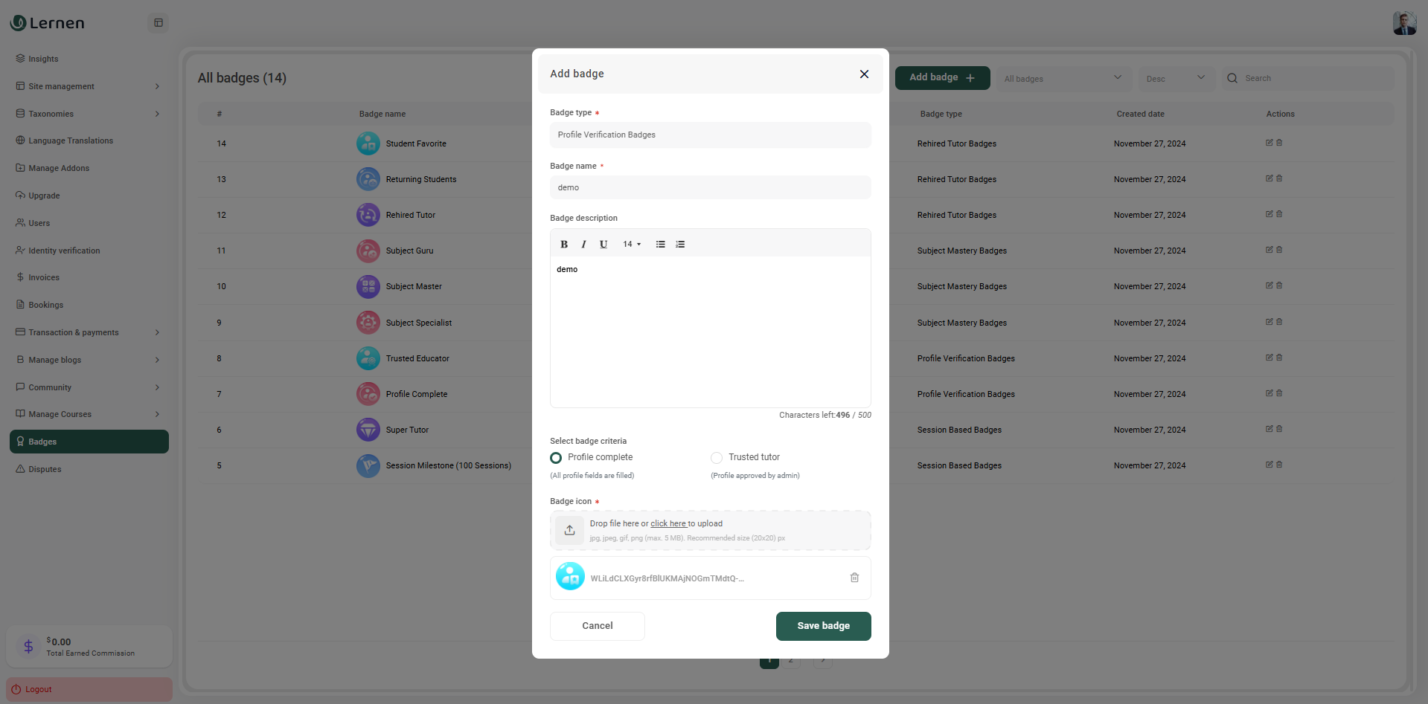
Task: Collapse the sidebar using the panel icon
Action: pos(158,23)
